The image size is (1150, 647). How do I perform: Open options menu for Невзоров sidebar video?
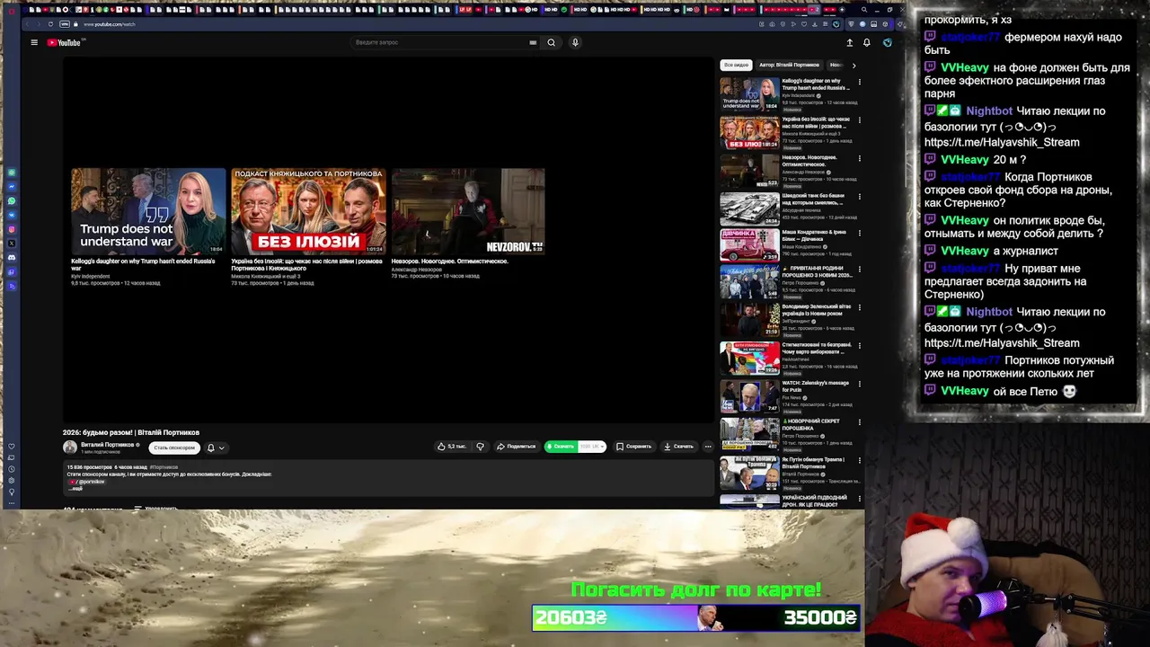pyautogui.click(x=859, y=158)
